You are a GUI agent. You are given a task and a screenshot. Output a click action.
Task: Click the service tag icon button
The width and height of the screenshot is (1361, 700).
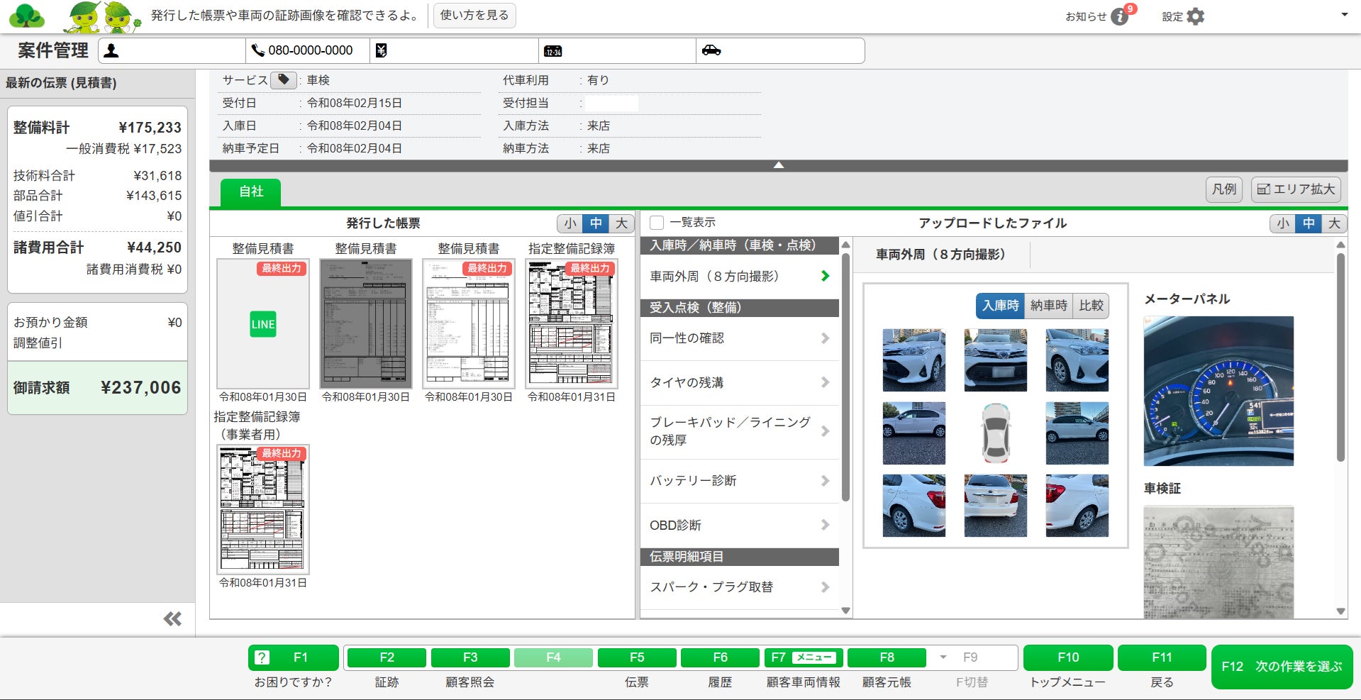pos(283,80)
